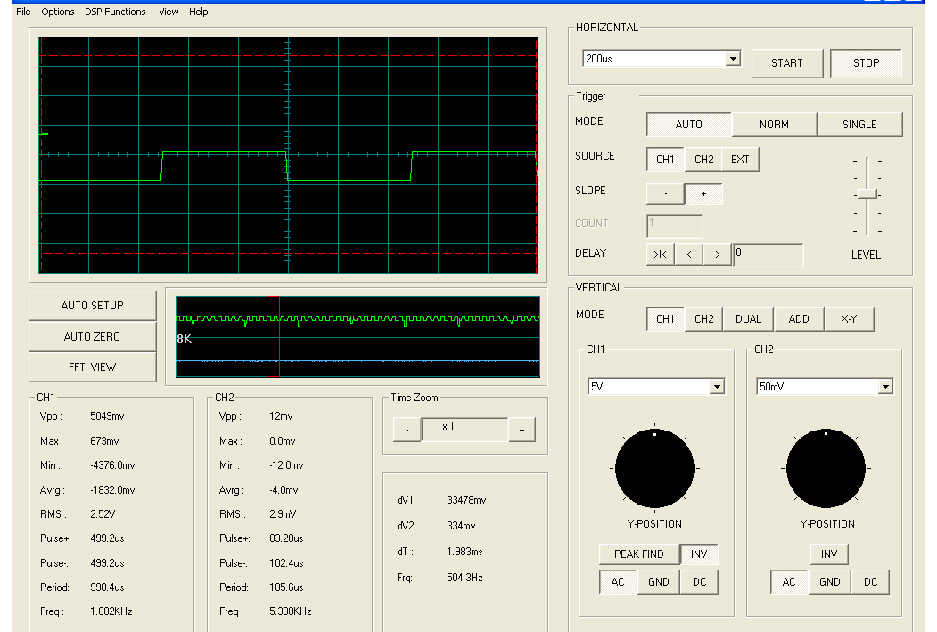Image resolution: width=937 pixels, height=632 pixels.
Task: Open the View menu
Action: click(x=168, y=12)
